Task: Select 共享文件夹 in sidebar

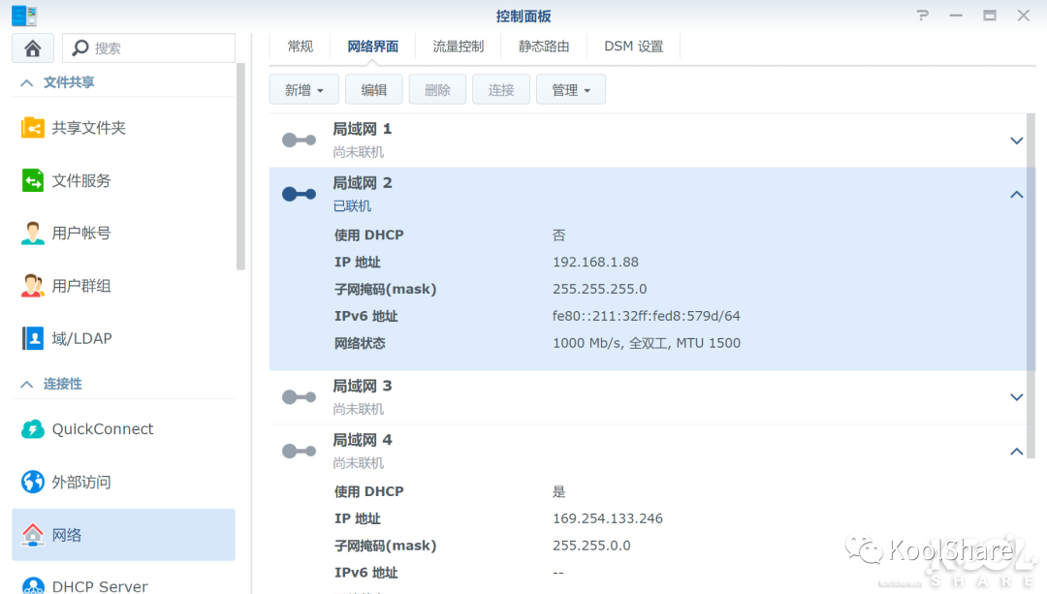Action: point(89,128)
